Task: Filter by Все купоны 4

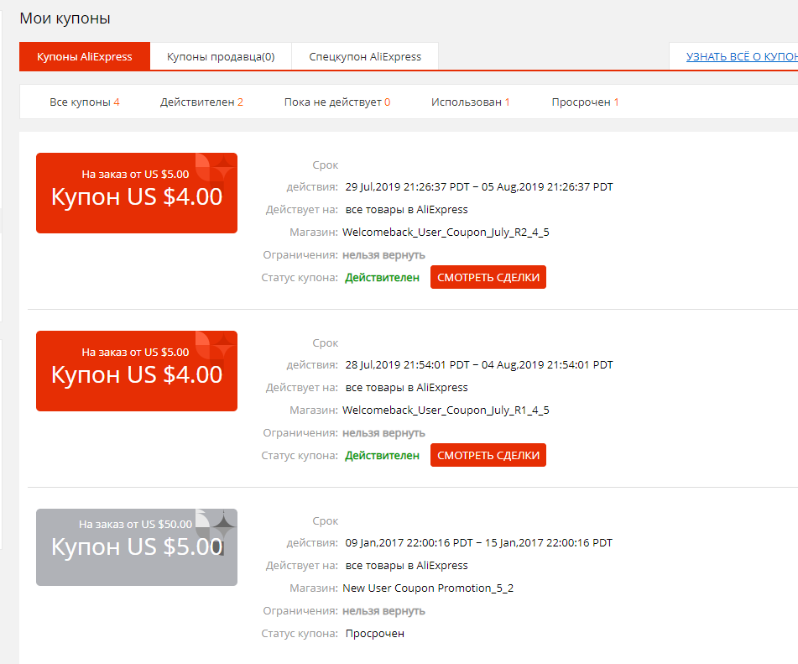Action: (85, 102)
